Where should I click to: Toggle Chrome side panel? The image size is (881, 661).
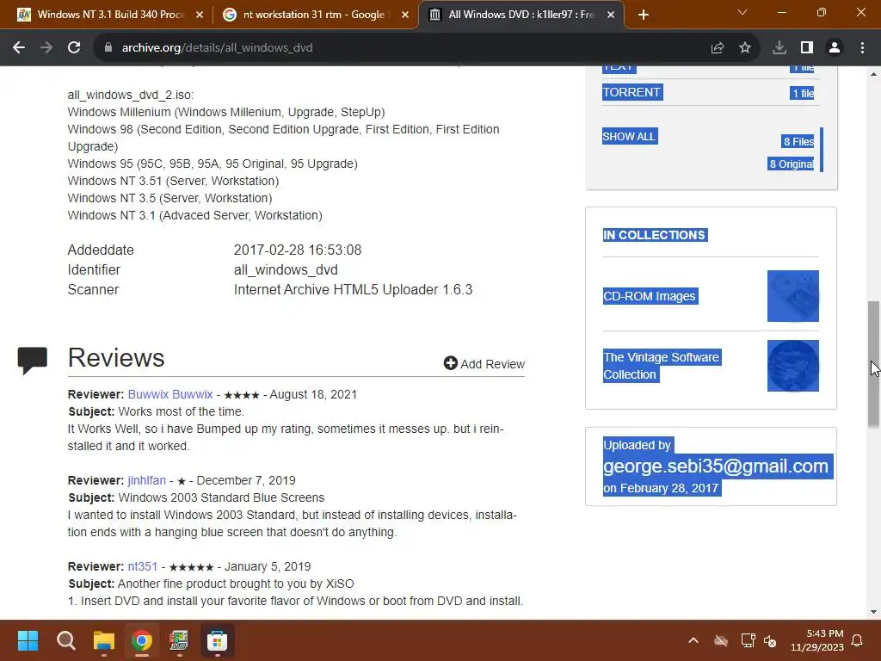coord(807,48)
